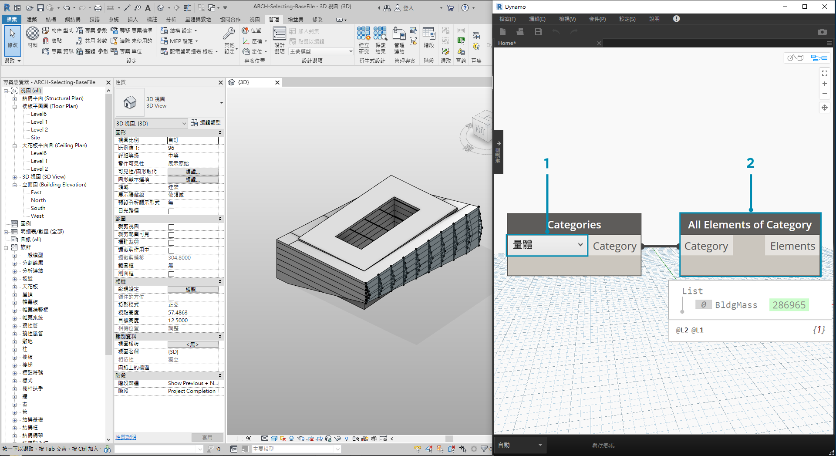Switch to the 建築 (Architecture) ribbon tab
This screenshot has width=836, height=456.
pyautogui.click(x=32, y=19)
